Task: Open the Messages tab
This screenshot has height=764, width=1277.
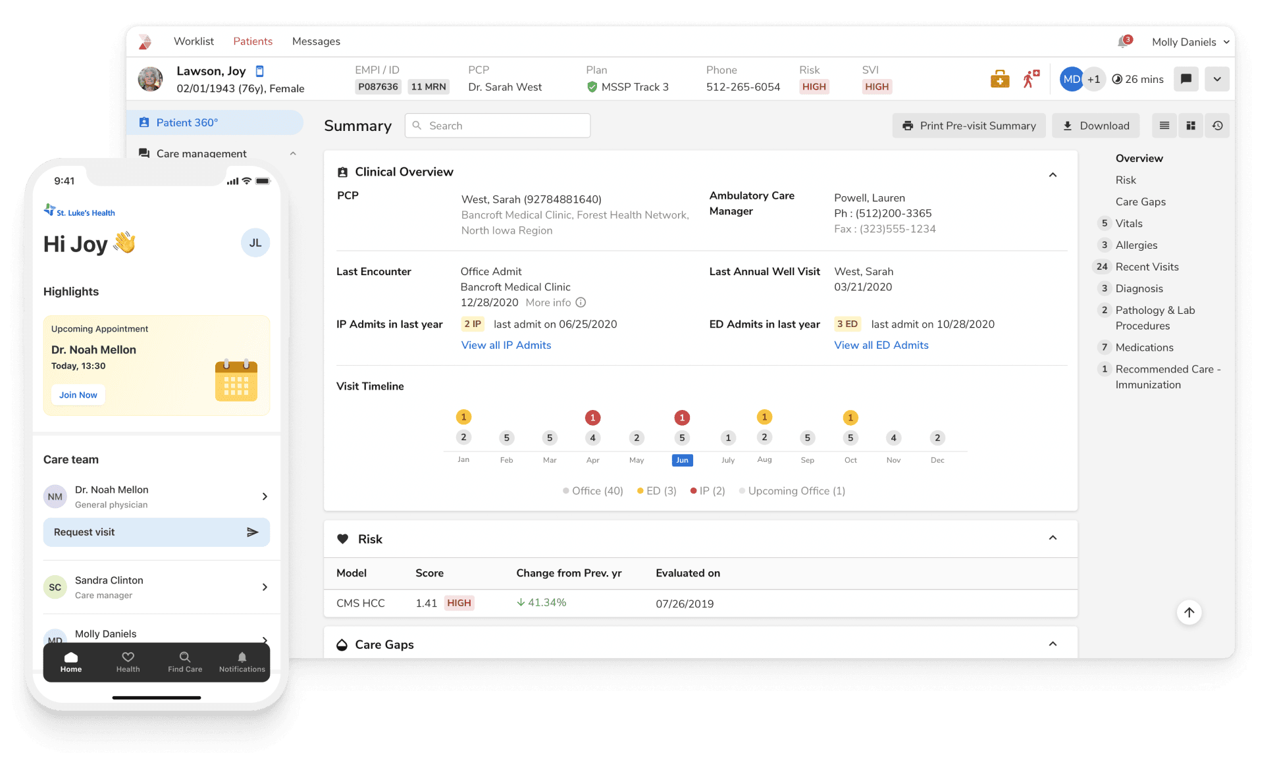Action: click(316, 41)
